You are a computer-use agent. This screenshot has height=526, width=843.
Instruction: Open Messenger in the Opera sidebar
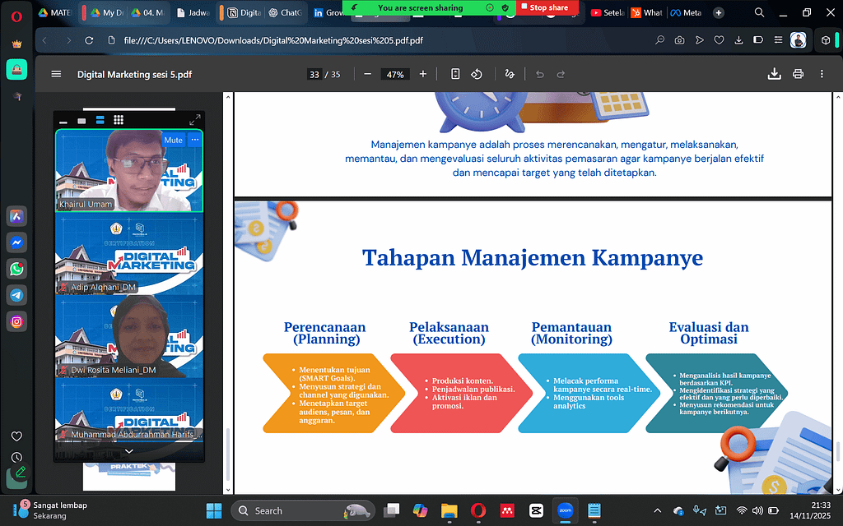point(16,242)
